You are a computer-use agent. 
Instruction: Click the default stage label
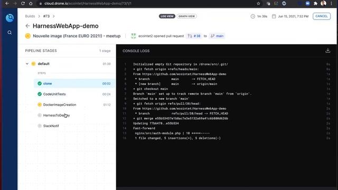[x=43, y=64]
